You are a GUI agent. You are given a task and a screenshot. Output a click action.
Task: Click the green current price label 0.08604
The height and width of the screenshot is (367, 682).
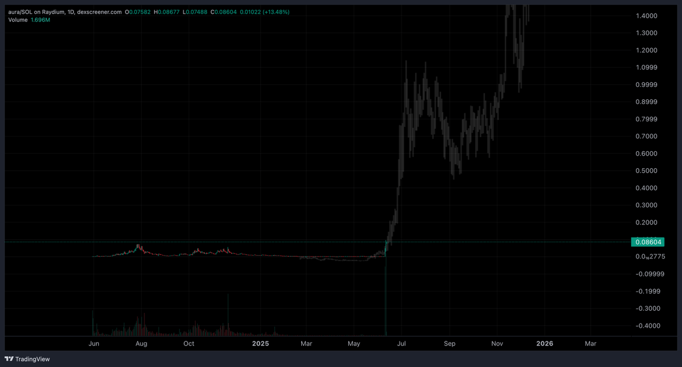coord(649,242)
